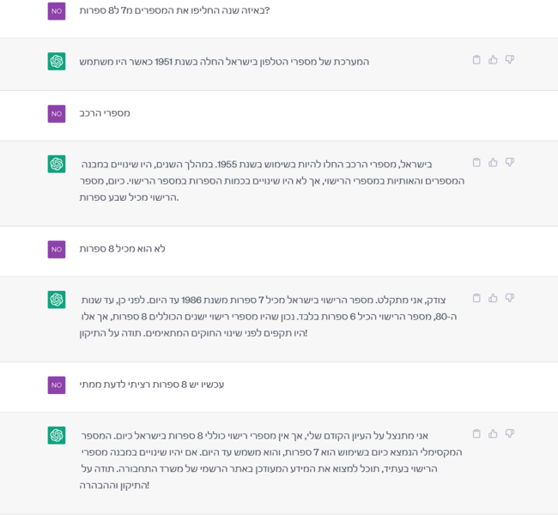558x515 pixels.
Task: Click the NO avatar beside the first question
Action: tap(57, 11)
